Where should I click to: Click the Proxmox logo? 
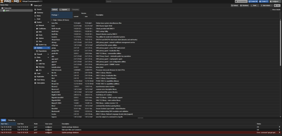coord(11,1)
